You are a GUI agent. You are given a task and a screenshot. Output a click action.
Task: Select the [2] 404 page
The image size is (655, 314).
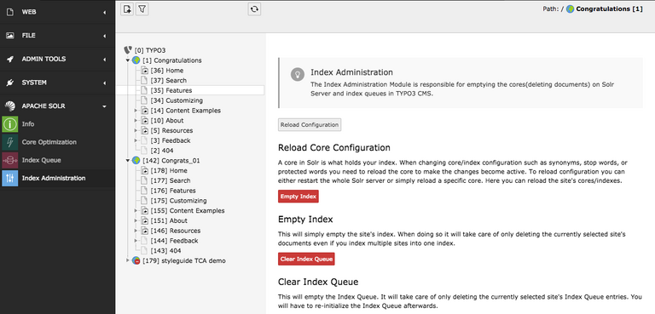point(162,151)
